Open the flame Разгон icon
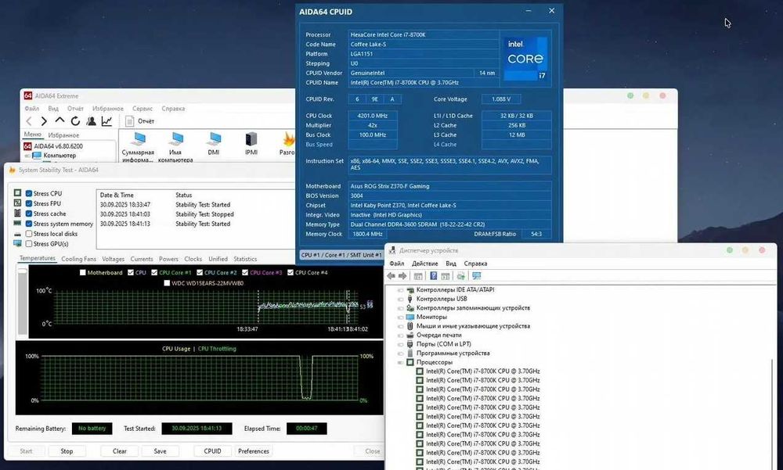Image resolution: width=783 pixels, height=470 pixels. pos(288,138)
